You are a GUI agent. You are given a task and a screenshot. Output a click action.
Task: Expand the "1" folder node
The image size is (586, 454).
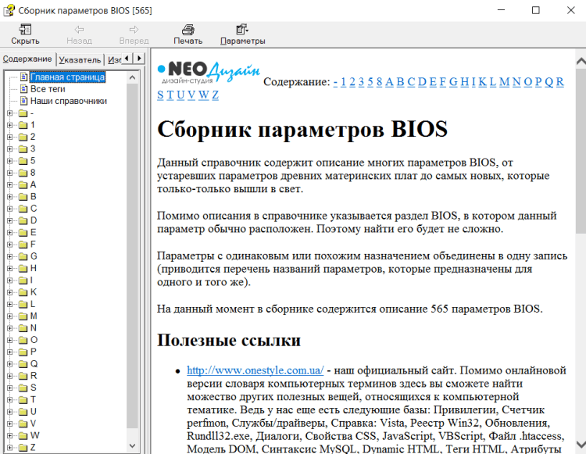(x=10, y=125)
